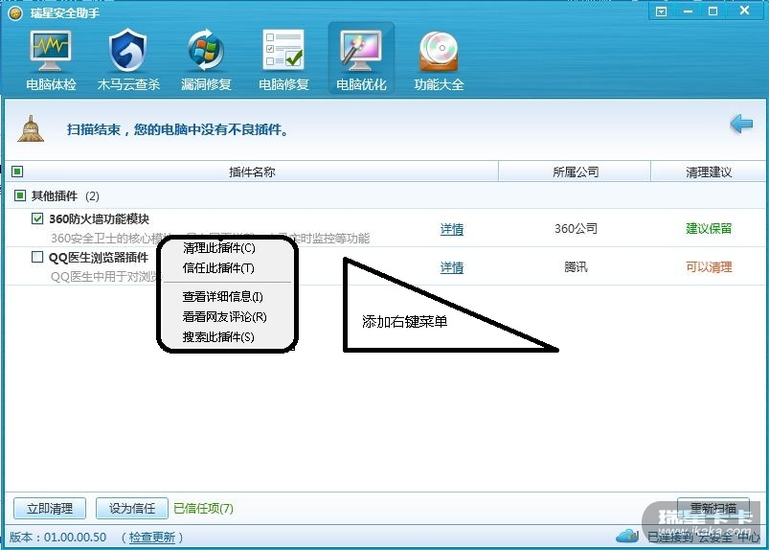Toggle 其他插件 group checkbox

[19, 195]
